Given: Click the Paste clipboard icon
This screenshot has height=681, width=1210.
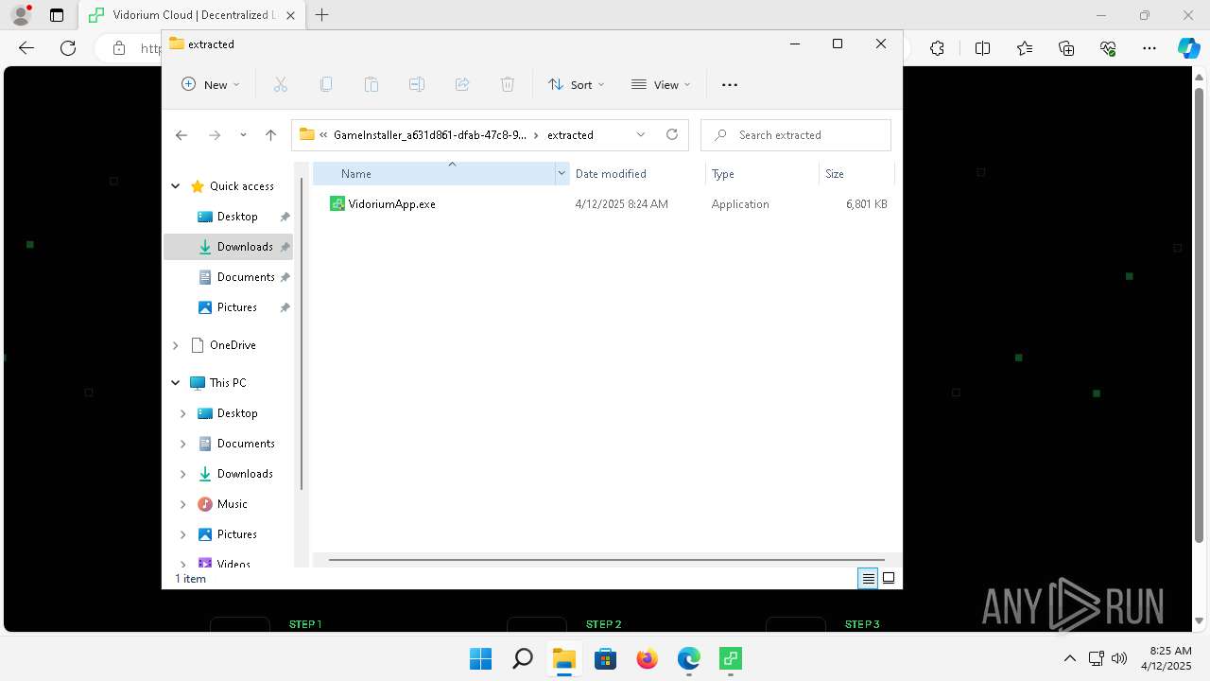Looking at the screenshot, I should 372,84.
